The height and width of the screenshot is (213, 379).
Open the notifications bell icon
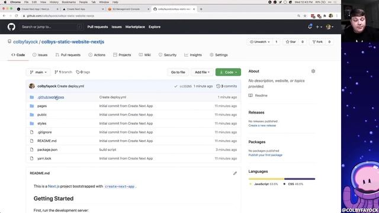(310, 27)
